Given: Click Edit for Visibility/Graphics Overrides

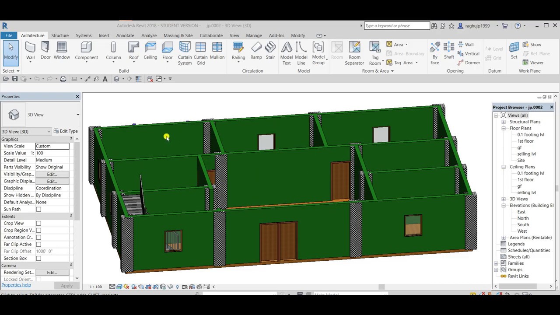Looking at the screenshot, I should [52, 174].
